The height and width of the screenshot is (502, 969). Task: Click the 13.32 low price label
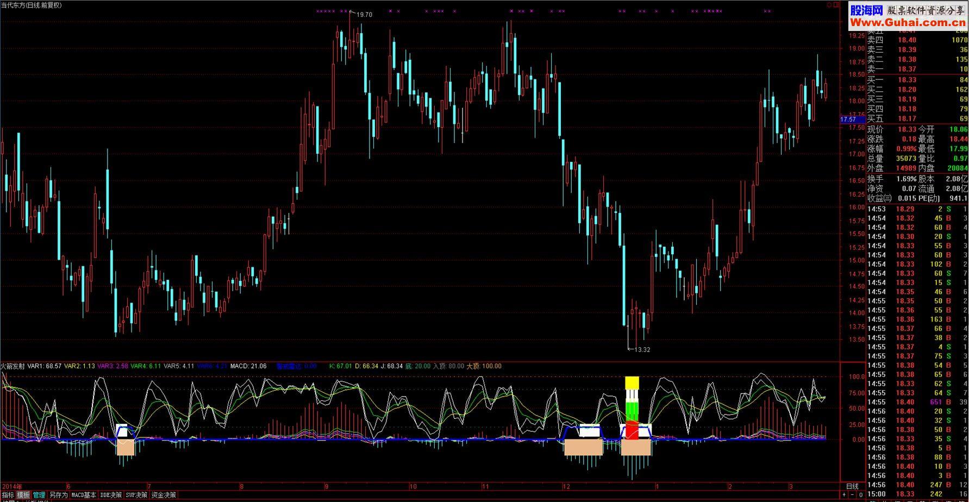click(642, 349)
